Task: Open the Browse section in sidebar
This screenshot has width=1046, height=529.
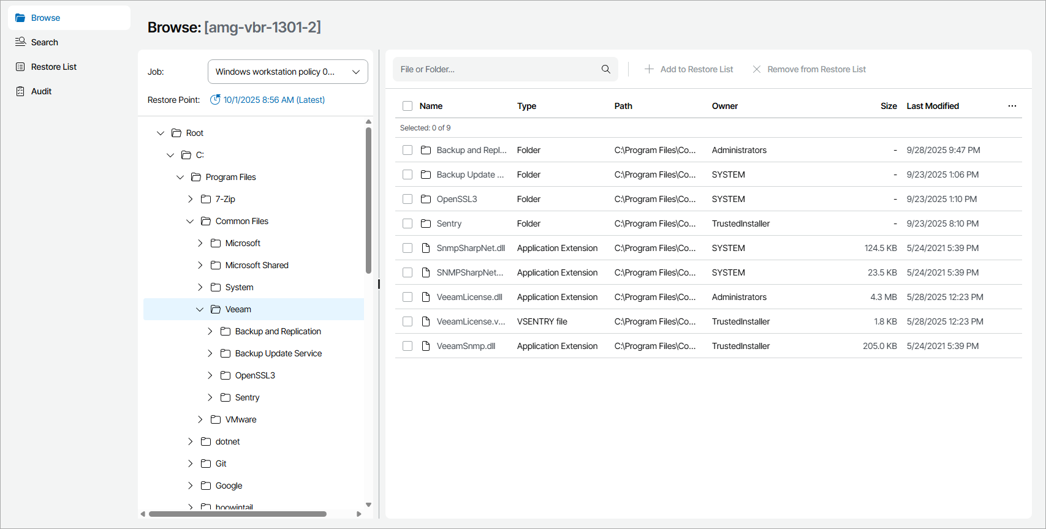Action: click(x=45, y=18)
